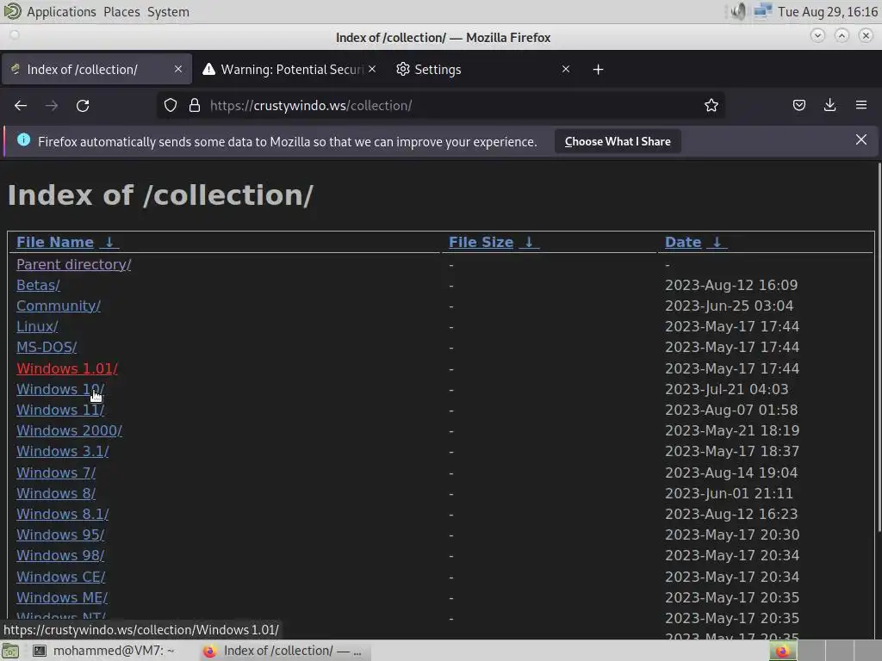Open the Parent directory/ link

click(74, 265)
